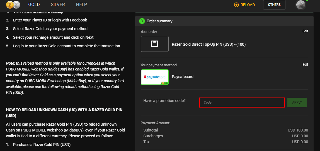Click the 'Payment Amount:' label
The width and height of the screenshot is (320, 151).
point(155,123)
